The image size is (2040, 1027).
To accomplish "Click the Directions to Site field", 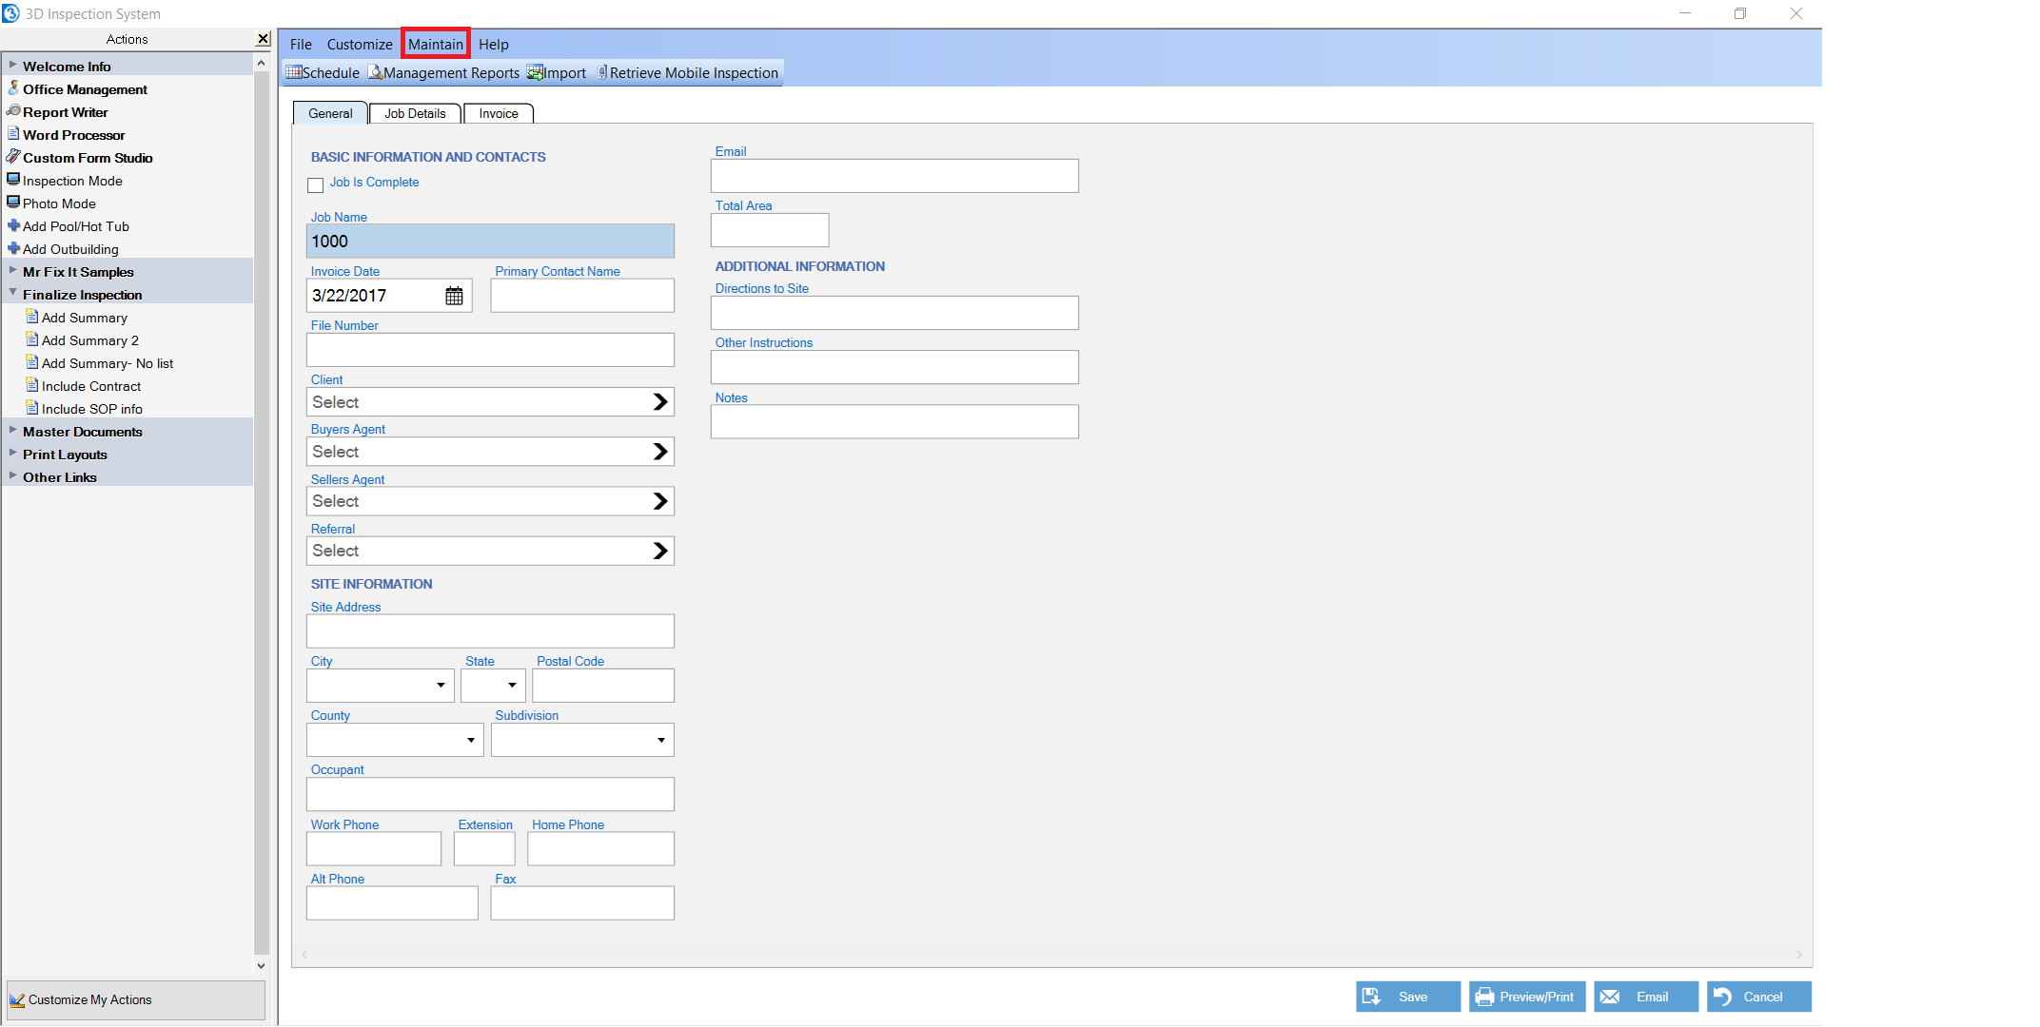I will point(894,313).
